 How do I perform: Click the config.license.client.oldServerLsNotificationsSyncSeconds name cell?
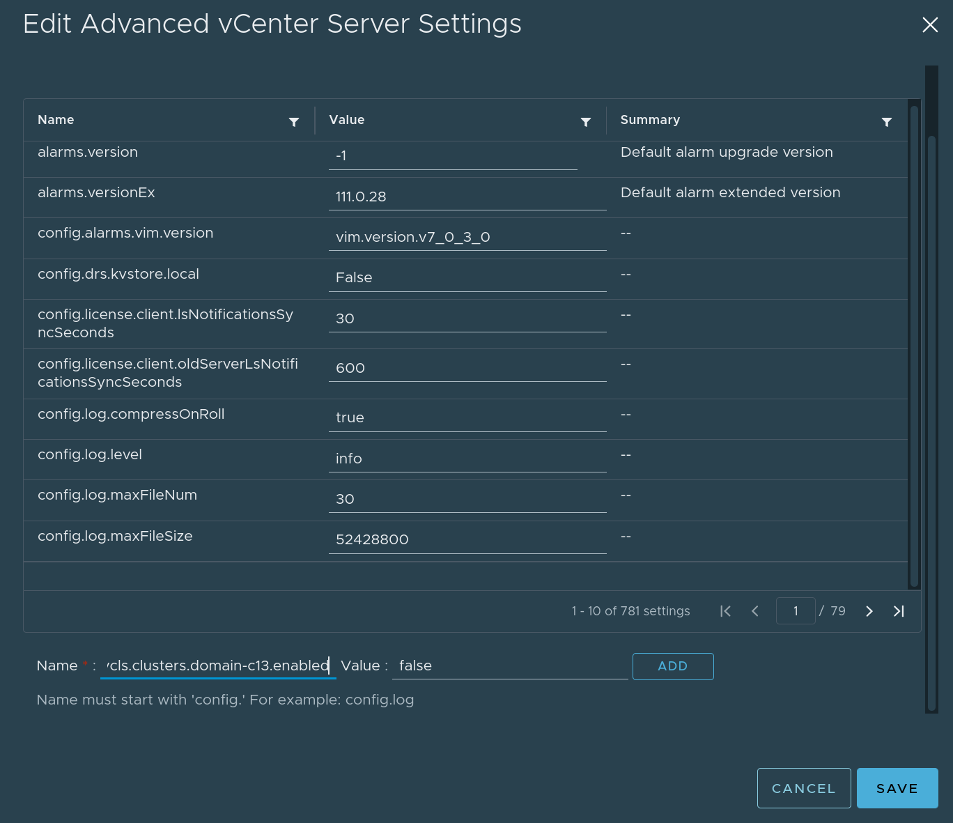click(x=169, y=374)
